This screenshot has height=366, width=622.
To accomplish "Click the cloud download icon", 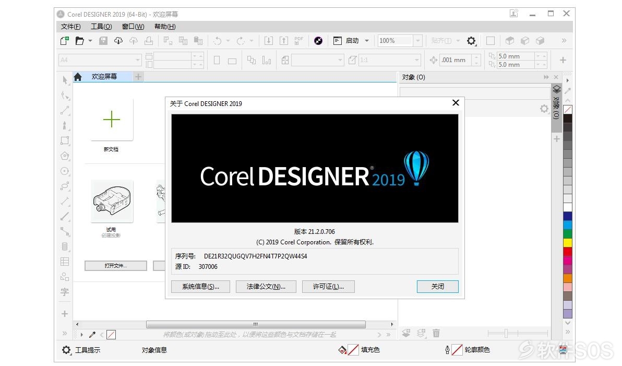I will pyautogui.click(x=118, y=41).
